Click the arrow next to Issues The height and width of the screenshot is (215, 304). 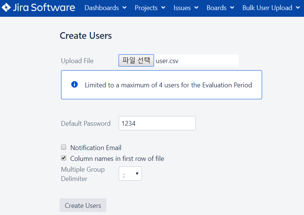click(197, 8)
